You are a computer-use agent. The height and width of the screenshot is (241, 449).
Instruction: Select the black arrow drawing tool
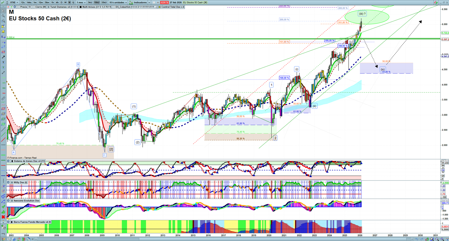pyautogui.click(x=3, y=57)
